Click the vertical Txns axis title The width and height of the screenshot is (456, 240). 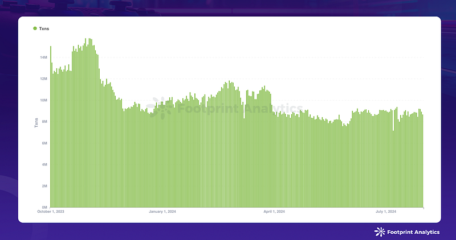pos(36,123)
